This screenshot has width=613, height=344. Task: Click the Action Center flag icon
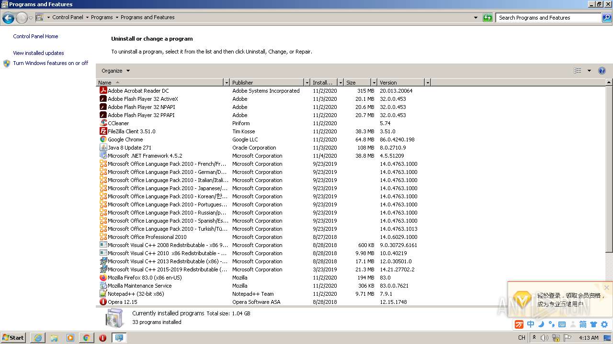pyautogui.click(x=568, y=338)
